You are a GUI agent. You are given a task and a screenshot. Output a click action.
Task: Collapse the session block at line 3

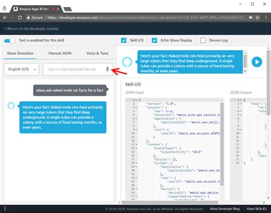point(136,107)
